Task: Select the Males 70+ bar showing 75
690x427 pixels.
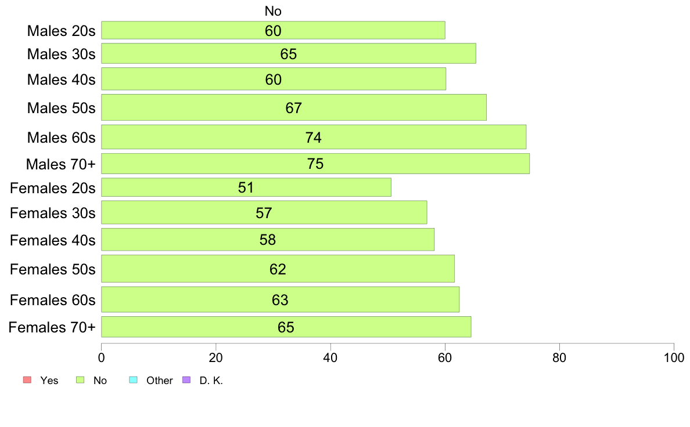Action: (x=315, y=164)
